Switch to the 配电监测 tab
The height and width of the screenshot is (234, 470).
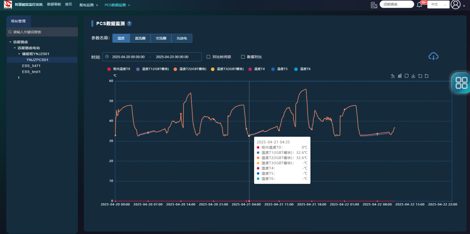(86, 5)
